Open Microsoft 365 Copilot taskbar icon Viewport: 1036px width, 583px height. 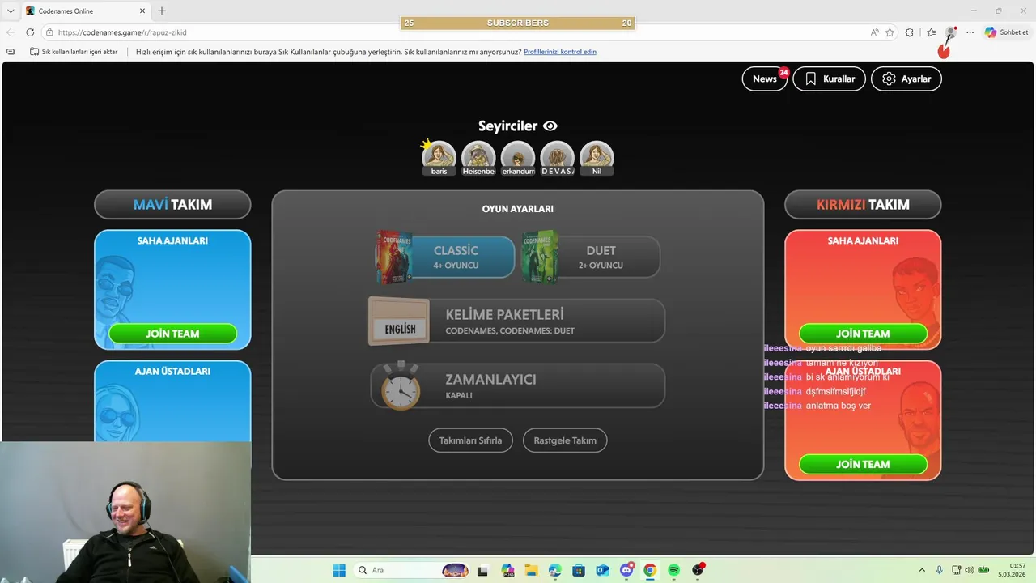(507, 570)
